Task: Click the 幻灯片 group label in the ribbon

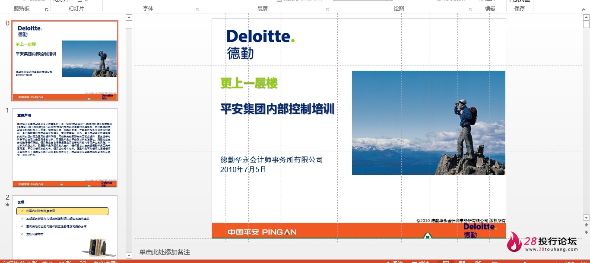Action: [x=76, y=9]
